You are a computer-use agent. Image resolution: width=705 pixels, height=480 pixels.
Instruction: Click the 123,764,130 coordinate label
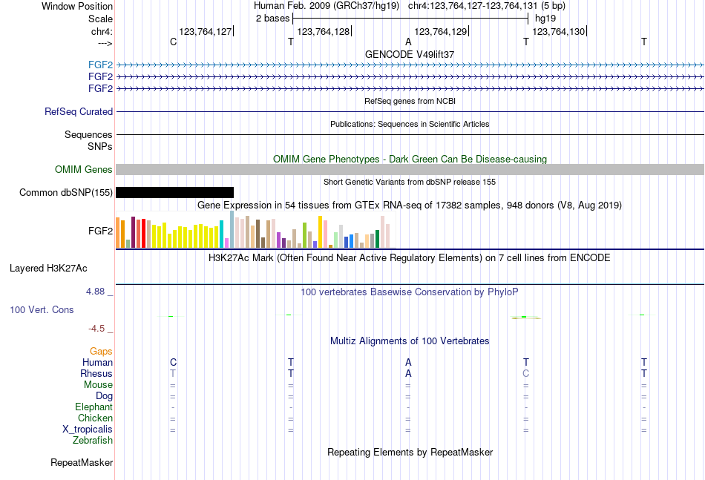[559, 31]
